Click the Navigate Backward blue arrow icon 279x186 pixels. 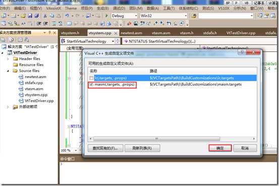click(156, 23)
